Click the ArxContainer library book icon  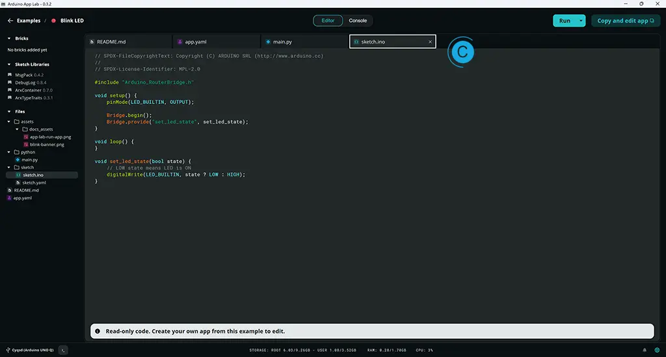click(x=10, y=90)
